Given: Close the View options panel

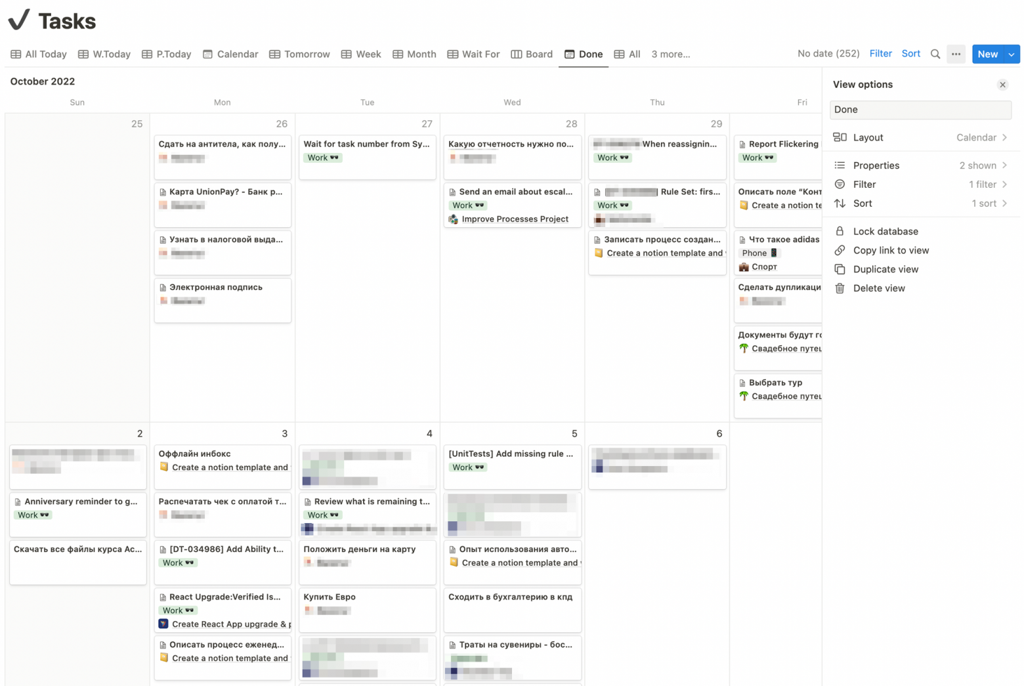Looking at the screenshot, I should coord(1002,85).
